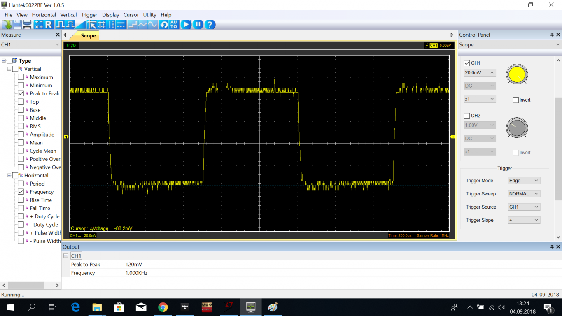The image size is (562, 316).
Task: Open Trigger Source CH1 dropdown
Action: (524, 207)
